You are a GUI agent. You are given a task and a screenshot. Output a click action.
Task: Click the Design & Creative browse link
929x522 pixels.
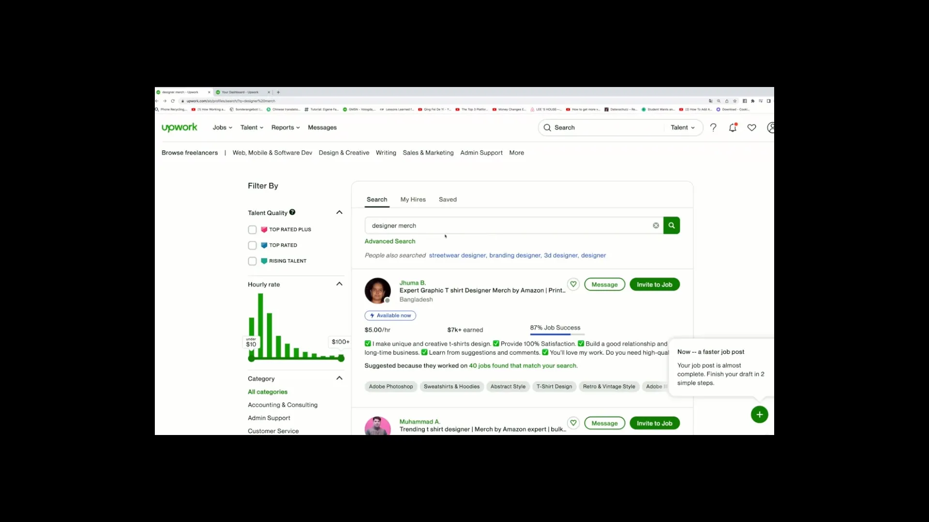pos(343,152)
